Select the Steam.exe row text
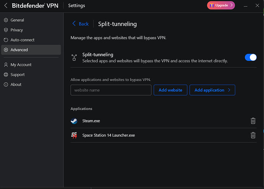The width and height of the screenshot is (264, 189). point(91,121)
